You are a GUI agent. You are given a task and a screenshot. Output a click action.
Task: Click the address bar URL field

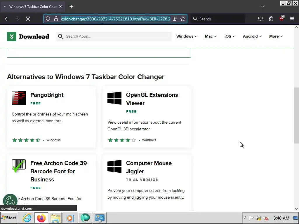coord(116,19)
